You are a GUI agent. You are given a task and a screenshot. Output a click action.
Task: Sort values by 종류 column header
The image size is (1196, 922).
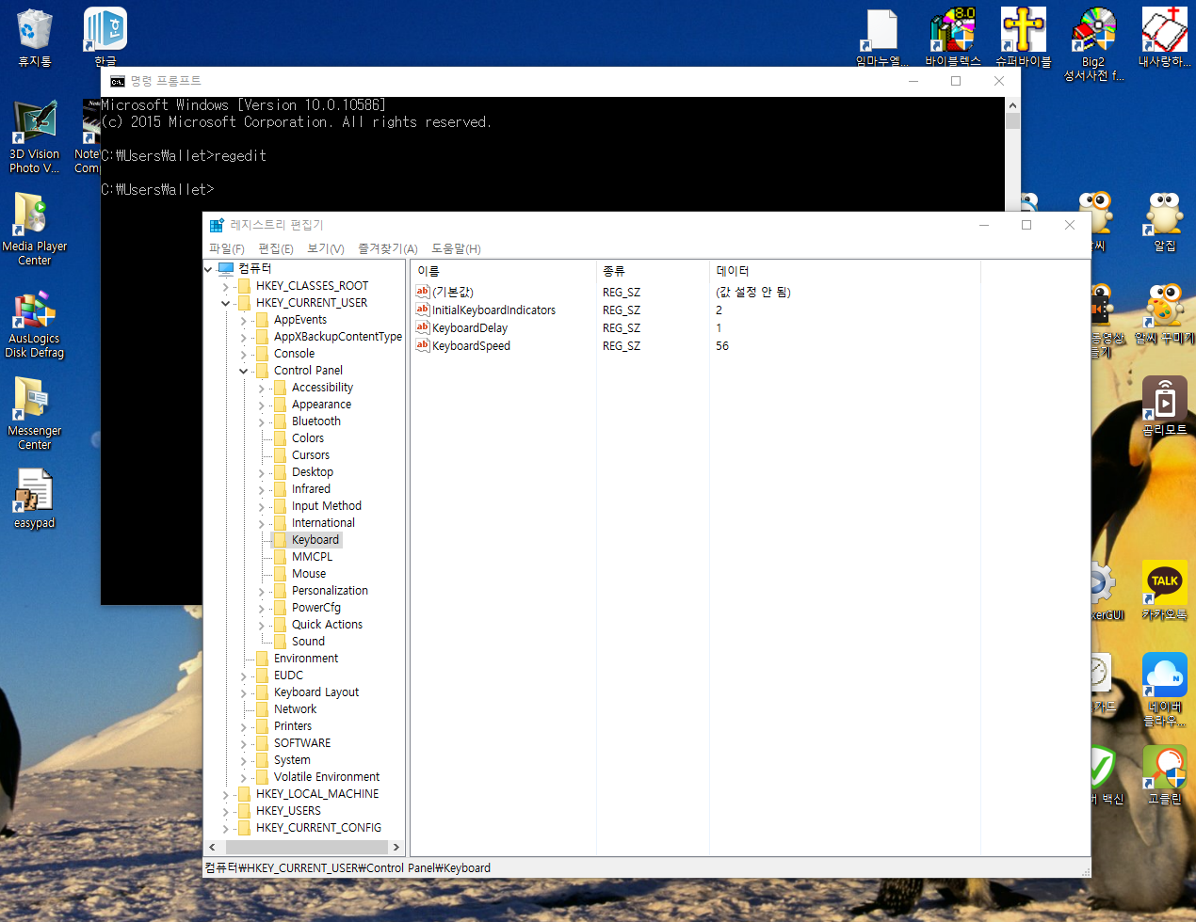click(x=653, y=270)
